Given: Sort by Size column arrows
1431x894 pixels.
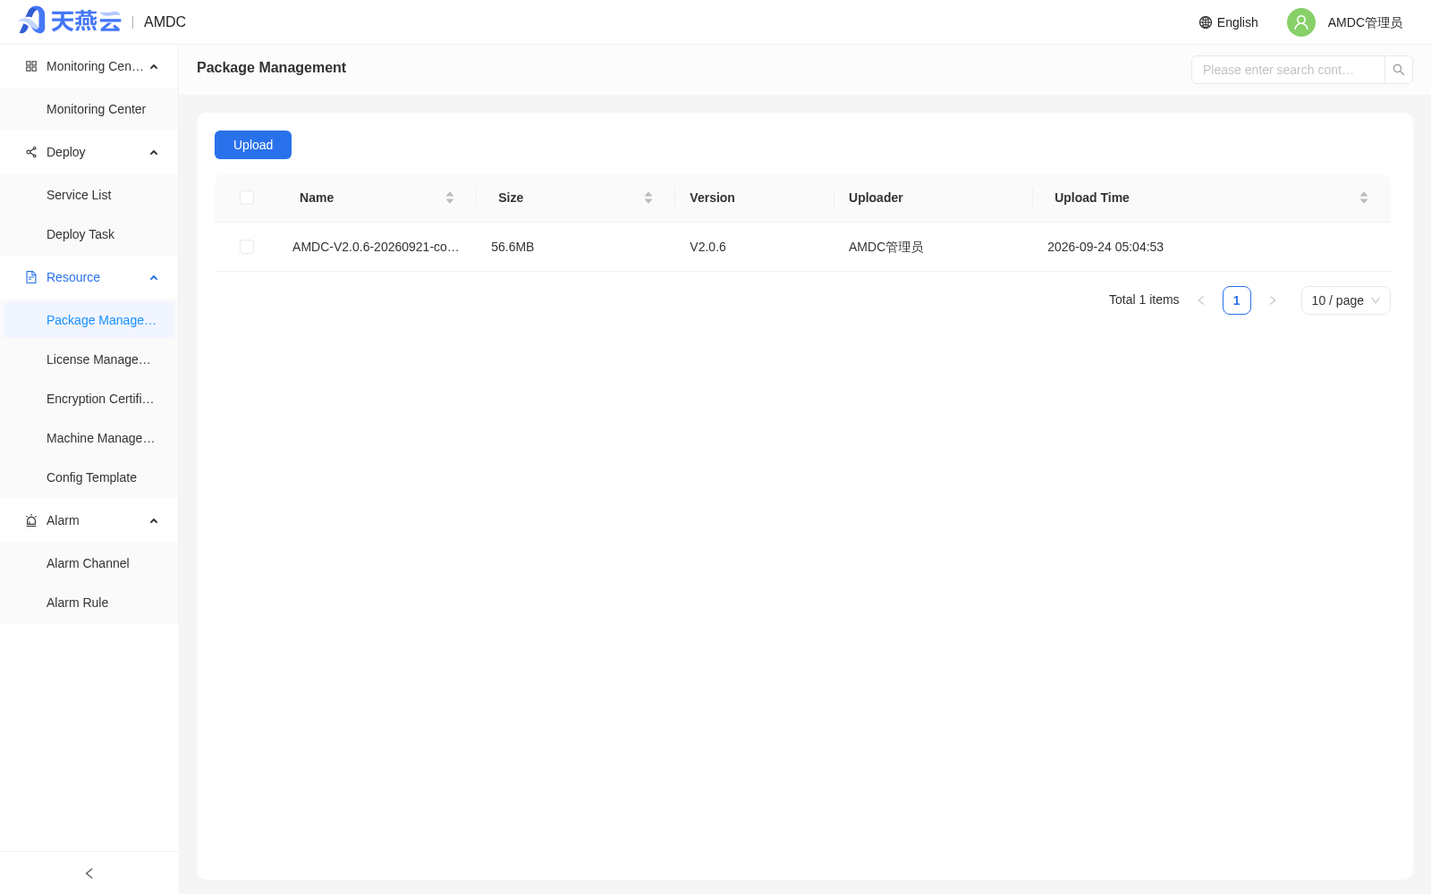Looking at the screenshot, I should point(648,198).
